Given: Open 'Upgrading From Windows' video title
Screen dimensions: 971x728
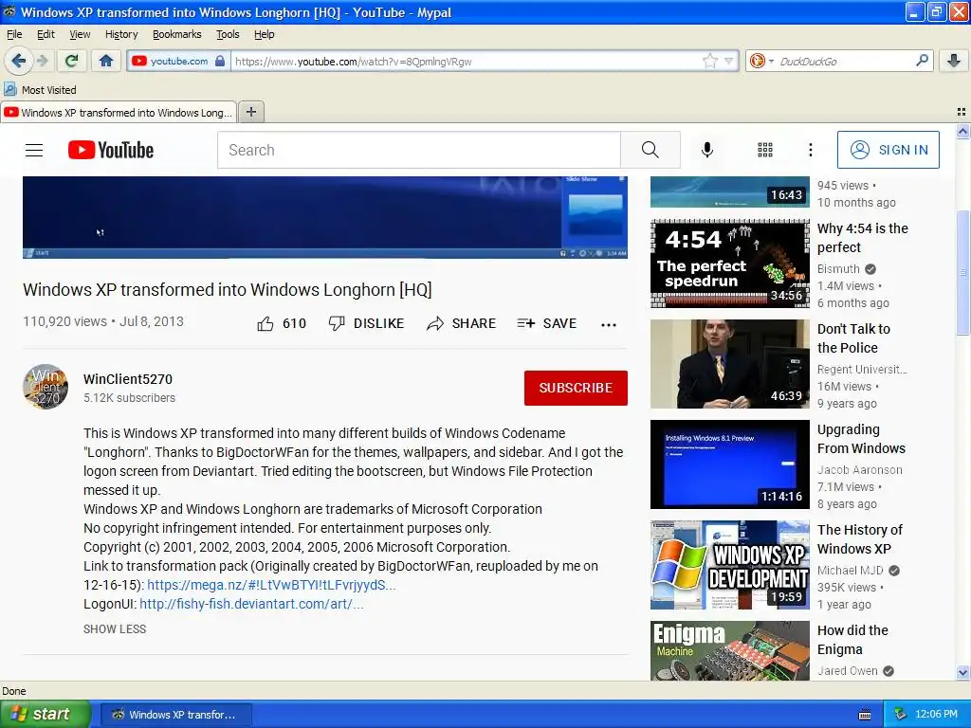Looking at the screenshot, I should point(861,439).
